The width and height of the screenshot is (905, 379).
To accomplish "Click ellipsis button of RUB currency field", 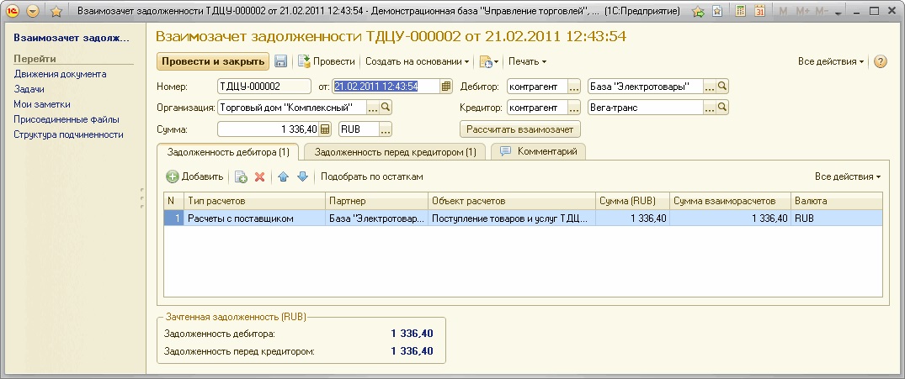I will click(x=386, y=129).
